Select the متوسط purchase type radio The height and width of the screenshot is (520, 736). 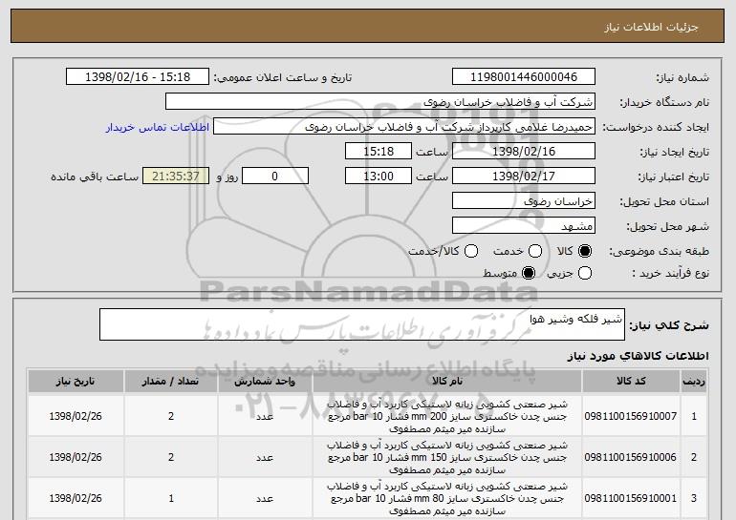(529, 273)
